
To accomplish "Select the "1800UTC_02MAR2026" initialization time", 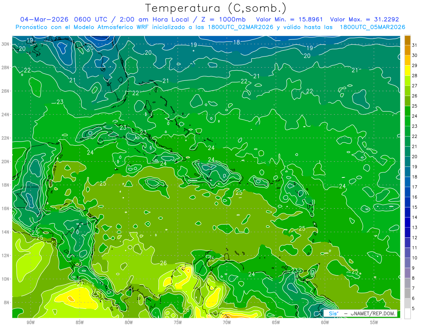I will click(241, 27).
